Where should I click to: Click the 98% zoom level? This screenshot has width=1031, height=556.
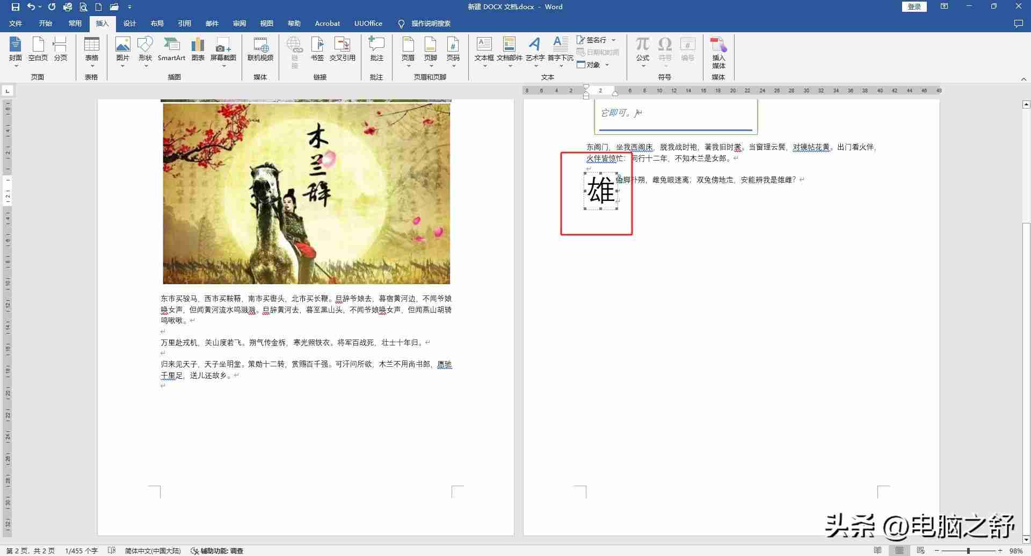click(x=1016, y=551)
